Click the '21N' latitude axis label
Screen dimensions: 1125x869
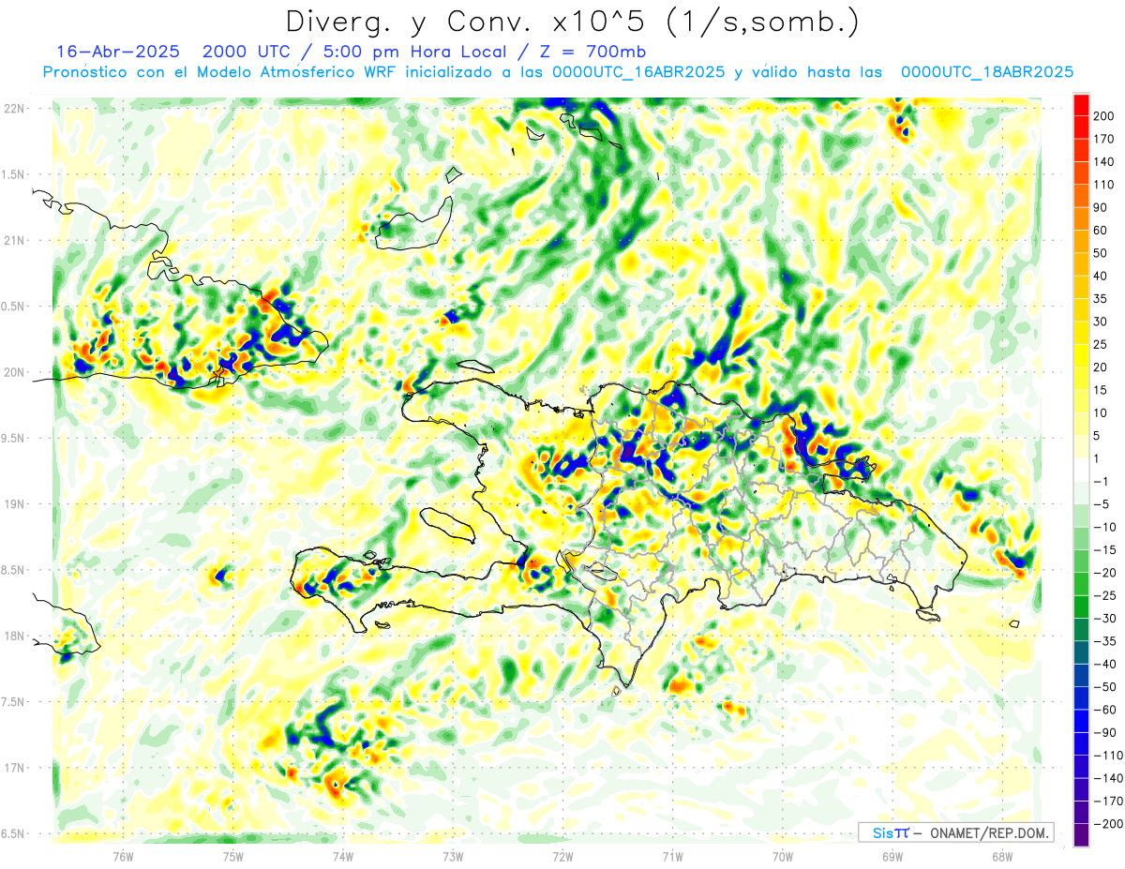tap(14, 241)
